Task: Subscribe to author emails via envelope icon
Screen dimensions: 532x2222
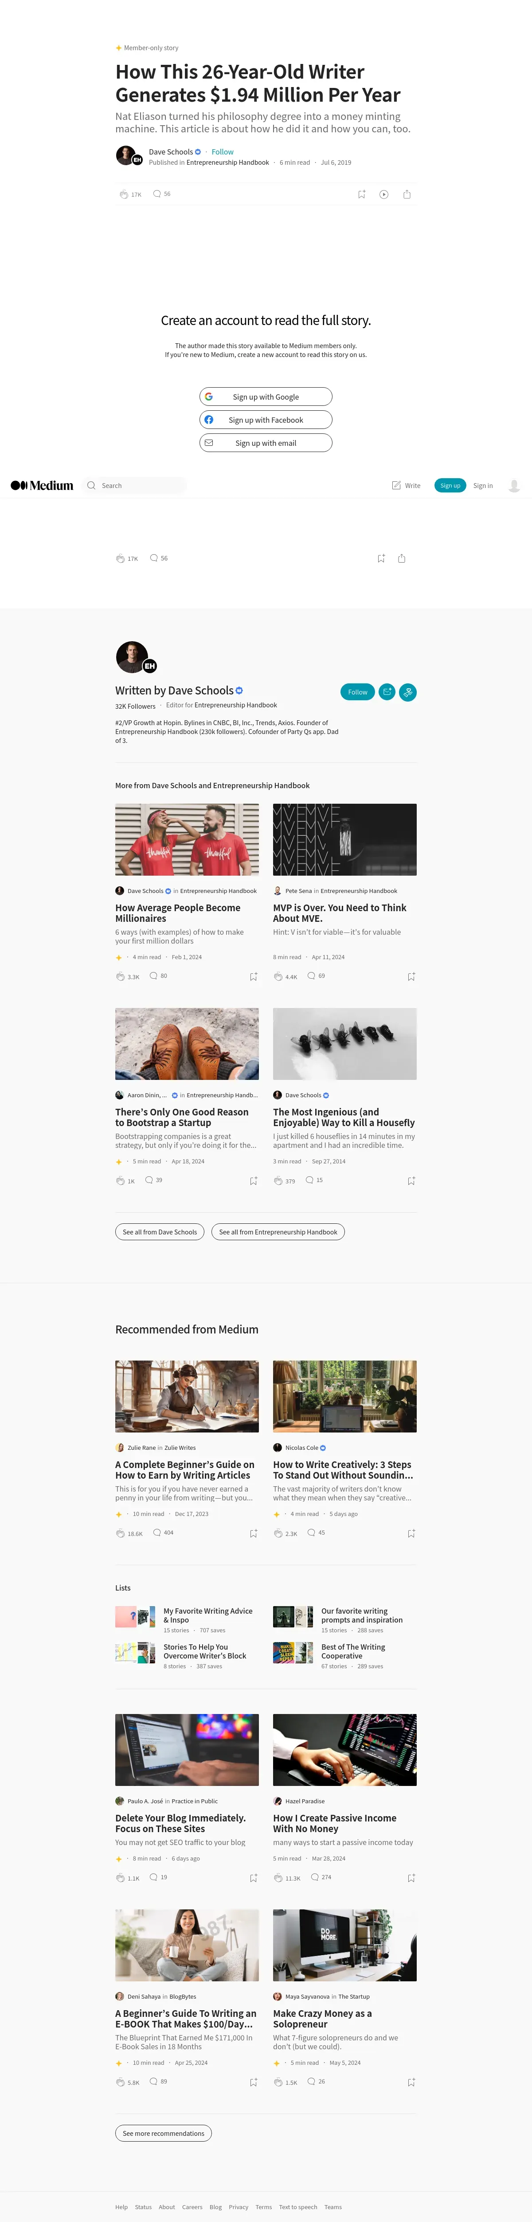Action: point(387,692)
